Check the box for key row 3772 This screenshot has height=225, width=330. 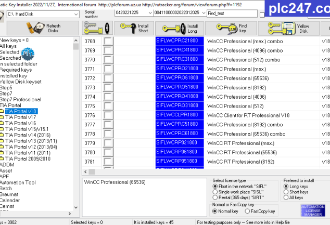click(108, 78)
